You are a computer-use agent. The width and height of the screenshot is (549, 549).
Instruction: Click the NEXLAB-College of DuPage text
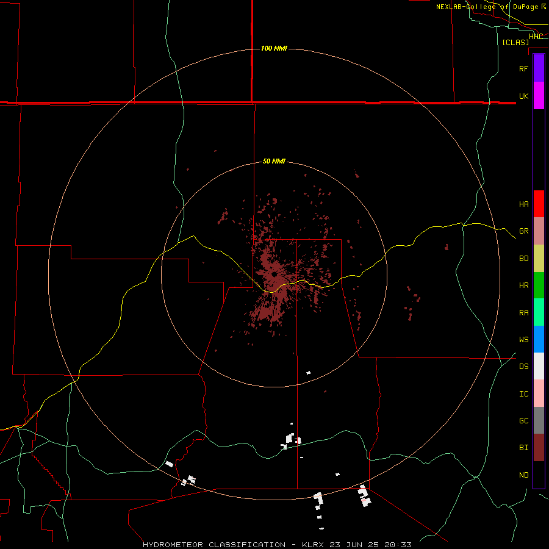pyautogui.click(x=487, y=7)
